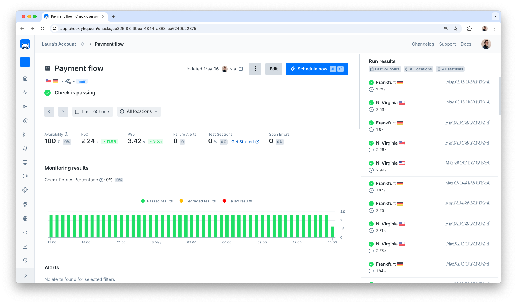Screen dimensions: 517x304
Task: Open the alerts bell icon
Action: pos(25,148)
